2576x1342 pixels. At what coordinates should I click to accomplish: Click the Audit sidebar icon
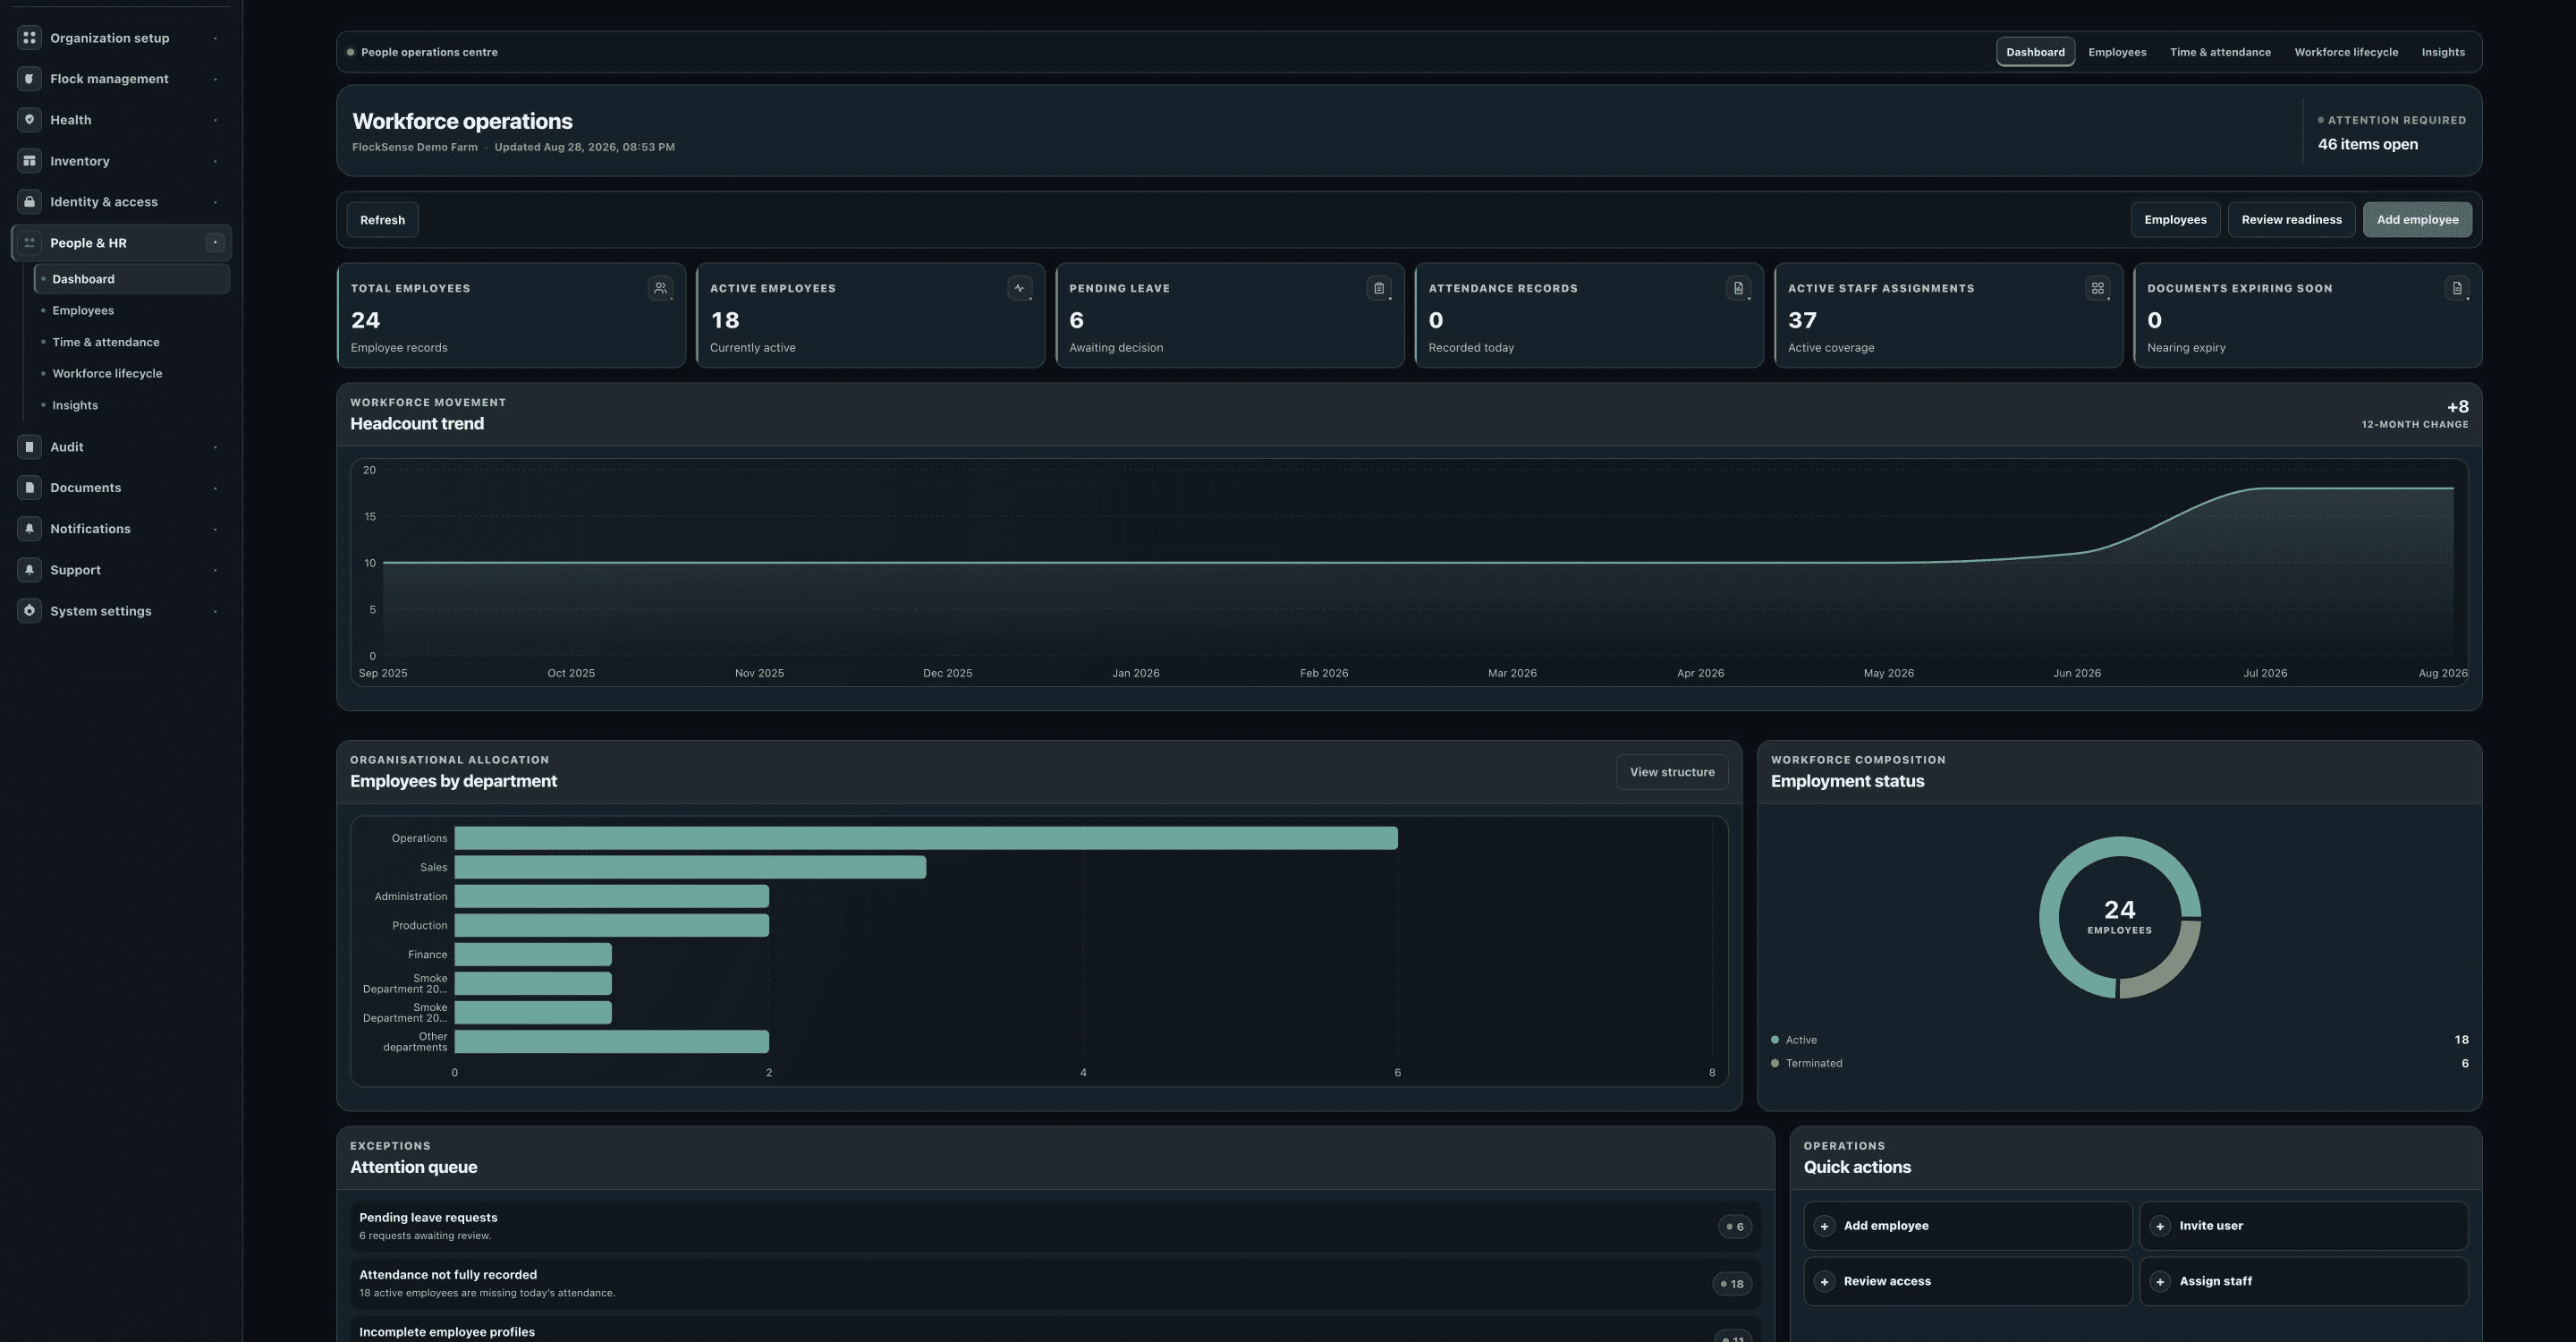[29, 447]
